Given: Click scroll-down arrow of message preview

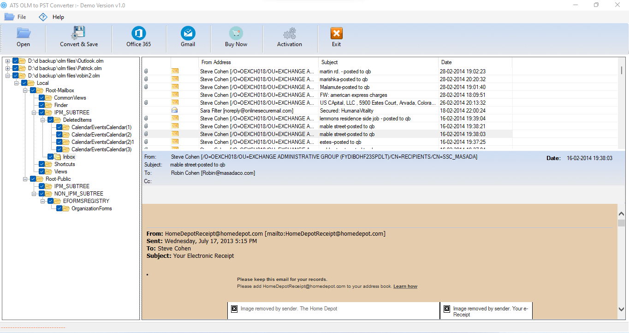Looking at the screenshot, I should click(621, 309).
